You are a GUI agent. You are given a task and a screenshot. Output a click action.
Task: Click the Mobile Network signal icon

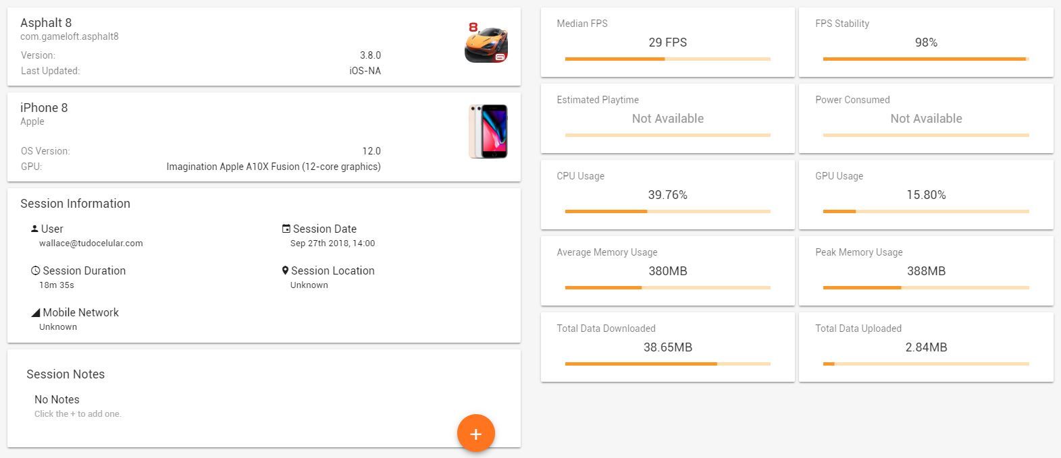click(35, 312)
